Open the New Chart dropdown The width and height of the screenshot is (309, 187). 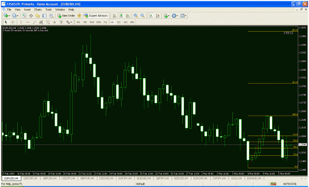7,16
